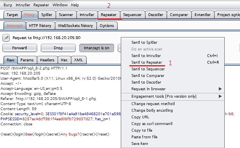Click the Host: 192.168.20.205 header line

pyautogui.click(x=20, y=73)
